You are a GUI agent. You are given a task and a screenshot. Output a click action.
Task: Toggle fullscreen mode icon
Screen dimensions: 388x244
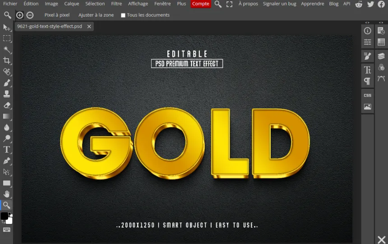click(x=229, y=4)
